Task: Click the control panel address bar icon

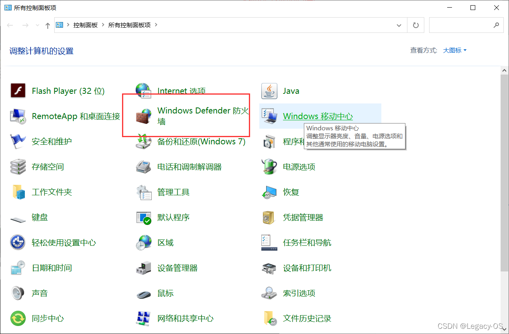Action: click(x=59, y=25)
